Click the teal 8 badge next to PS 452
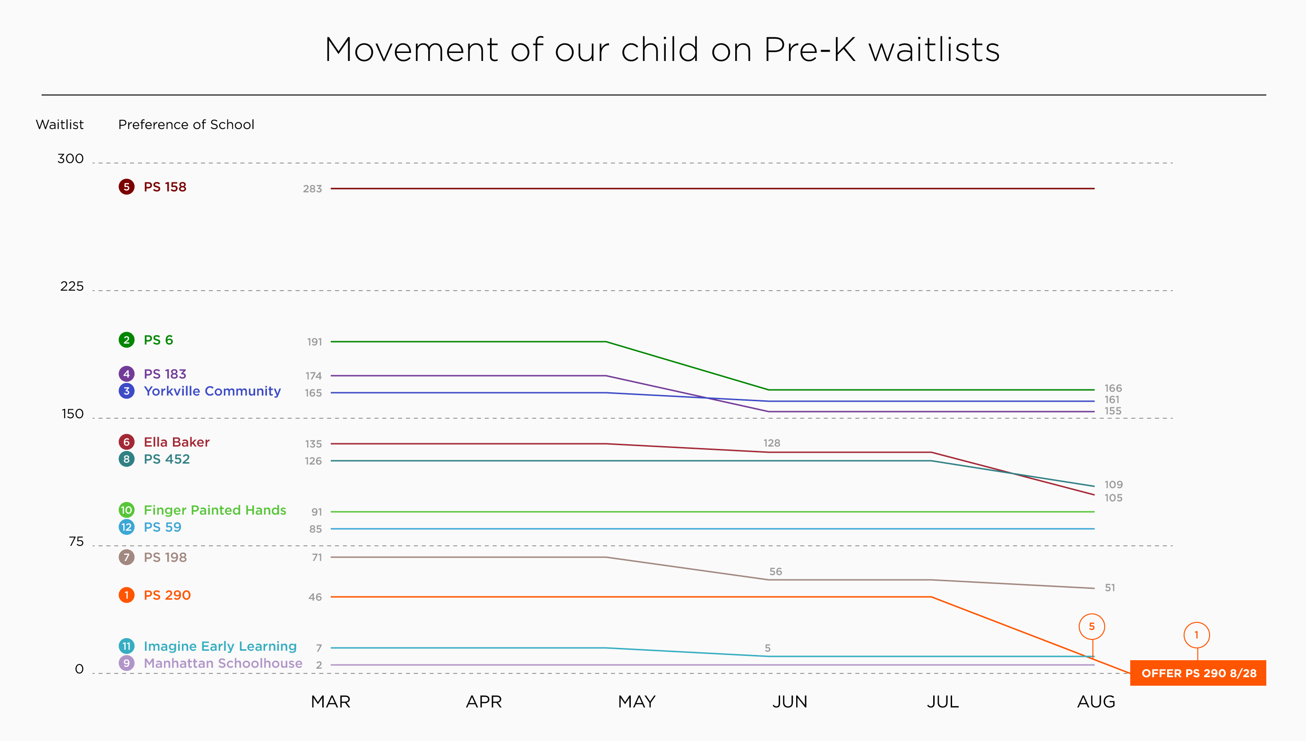Screen dimensions: 1306x741 126,459
